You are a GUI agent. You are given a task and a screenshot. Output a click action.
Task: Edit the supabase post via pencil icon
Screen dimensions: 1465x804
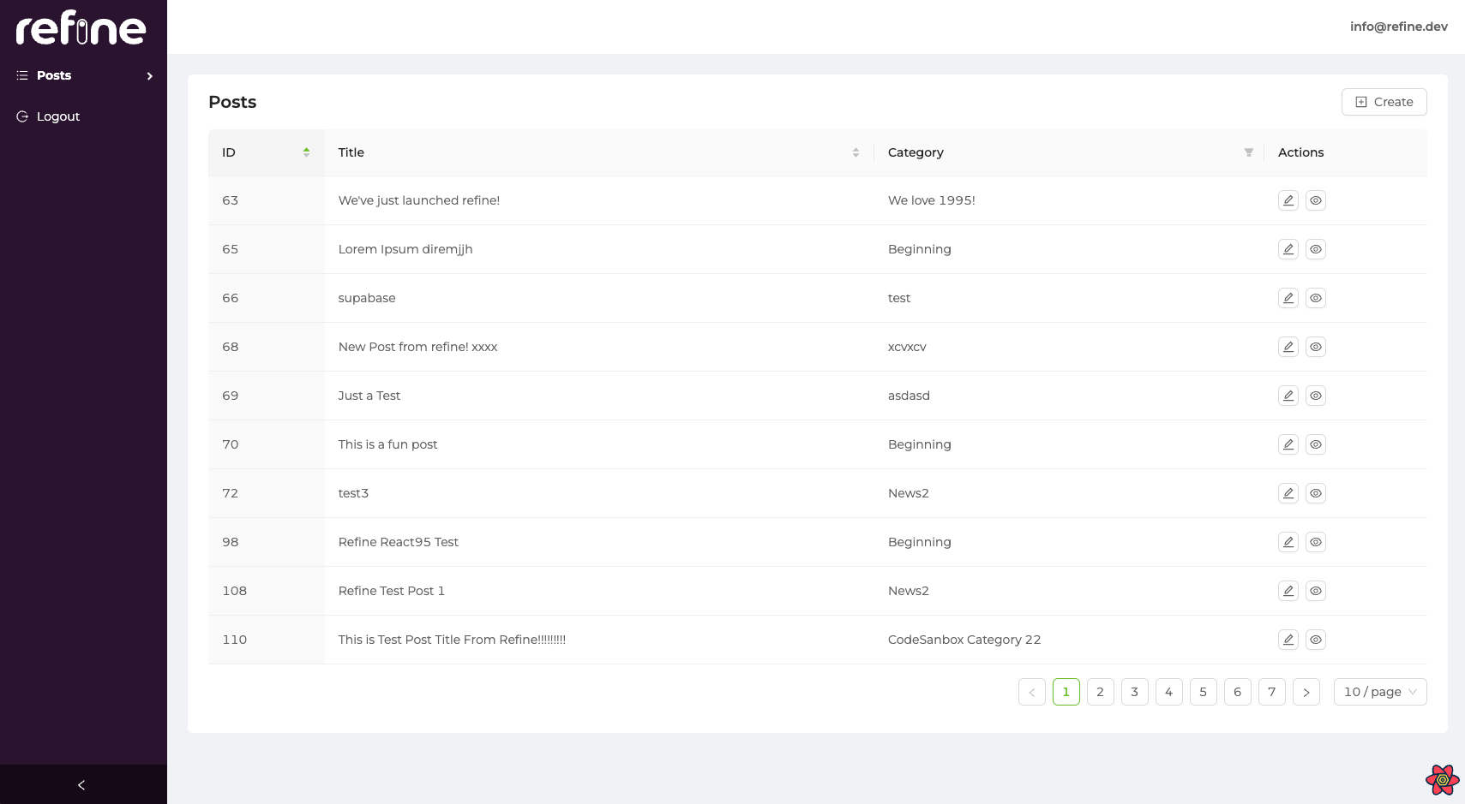click(1288, 298)
